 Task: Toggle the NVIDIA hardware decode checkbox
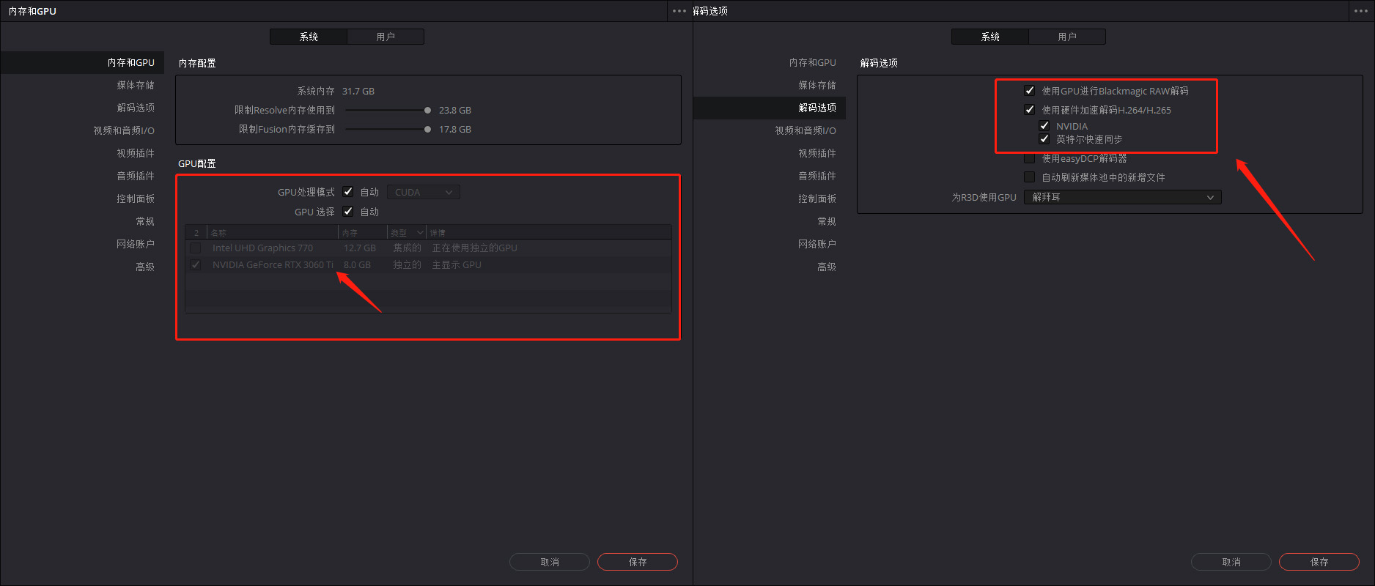(1044, 126)
